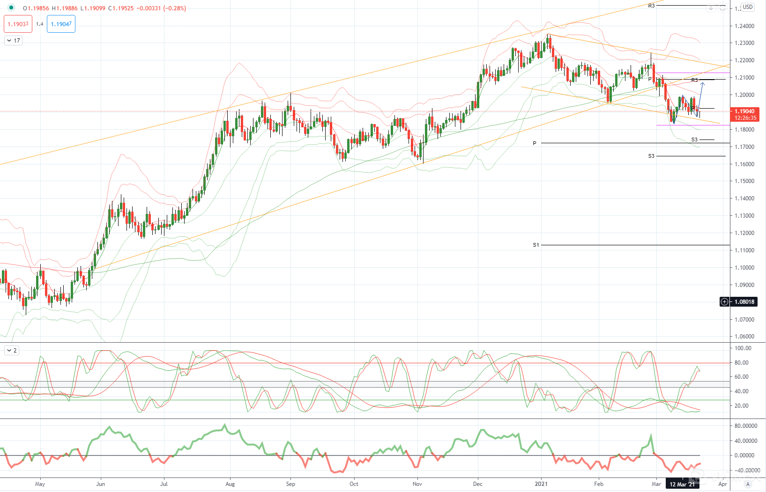
Task: Click the S1 pivot level label
Action: [x=536, y=245]
